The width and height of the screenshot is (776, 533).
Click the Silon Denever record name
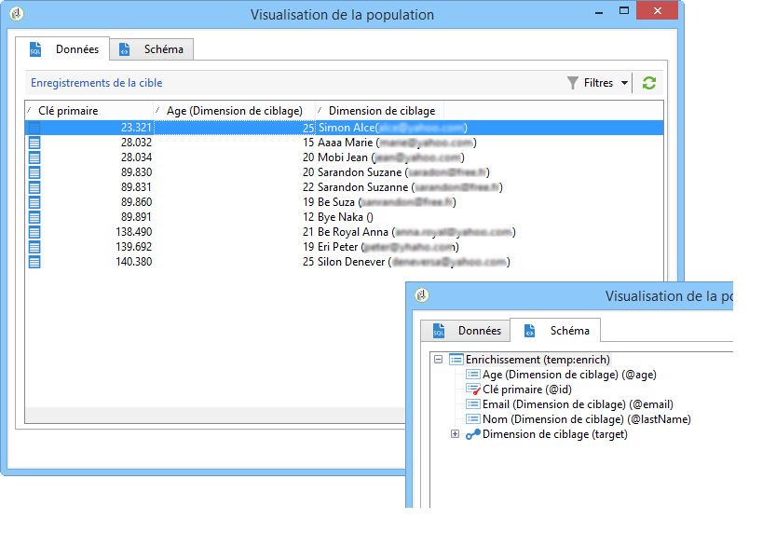tap(351, 261)
